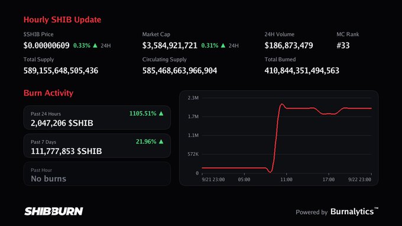
Task: Click the green 0.33% price change
Action: (82, 45)
